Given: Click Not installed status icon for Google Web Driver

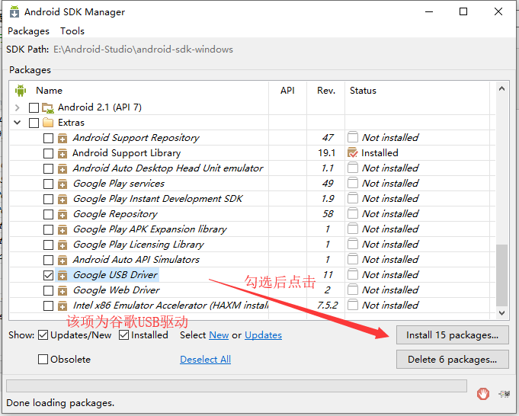Looking at the screenshot, I should (353, 290).
